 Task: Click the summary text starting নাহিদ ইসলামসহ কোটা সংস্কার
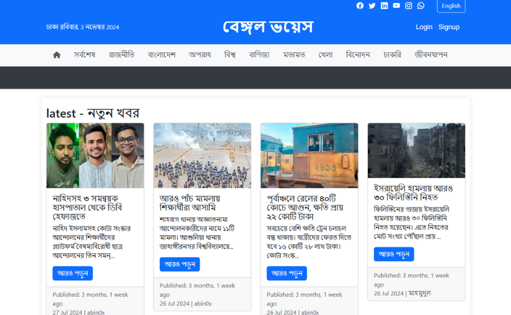(x=91, y=242)
